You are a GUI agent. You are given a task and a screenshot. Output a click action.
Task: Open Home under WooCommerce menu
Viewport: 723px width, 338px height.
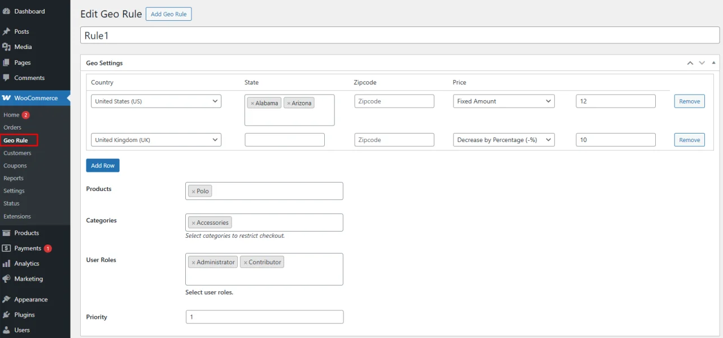click(x=11, y=115)
